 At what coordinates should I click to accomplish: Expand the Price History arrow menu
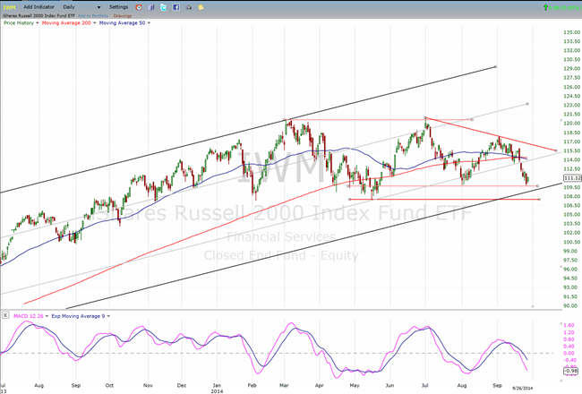tap(37, 23)
